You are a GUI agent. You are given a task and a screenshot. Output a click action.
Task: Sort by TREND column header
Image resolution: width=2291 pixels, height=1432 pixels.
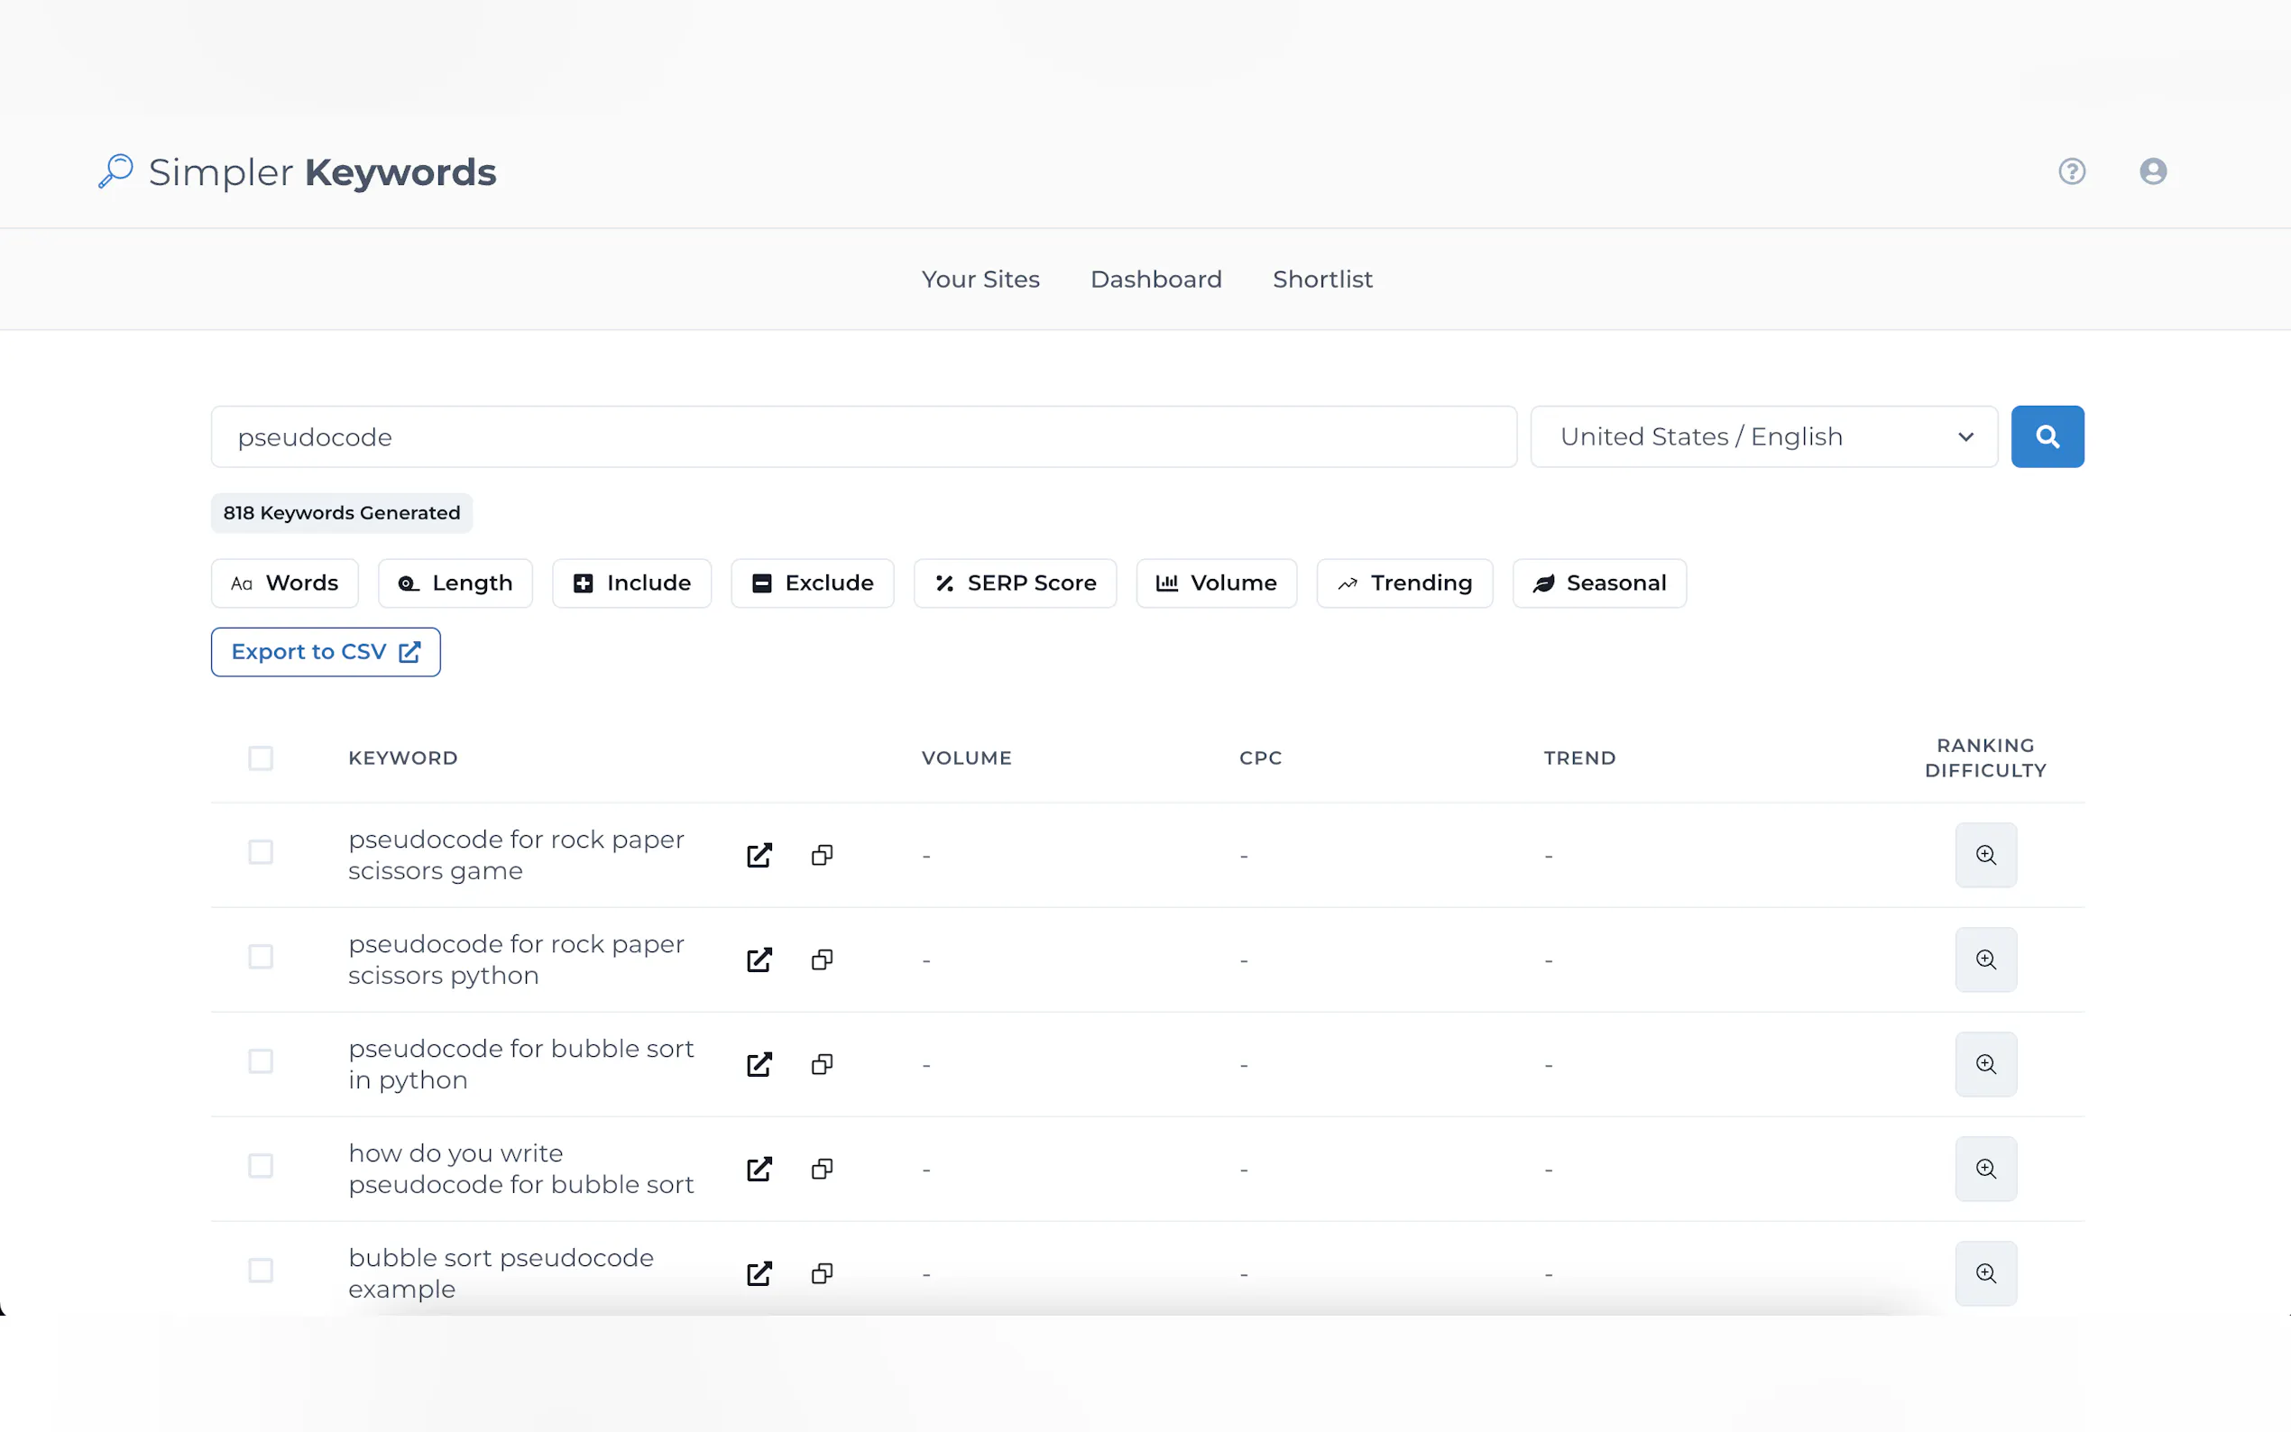pyautogui.click(x=1578, y=757)
